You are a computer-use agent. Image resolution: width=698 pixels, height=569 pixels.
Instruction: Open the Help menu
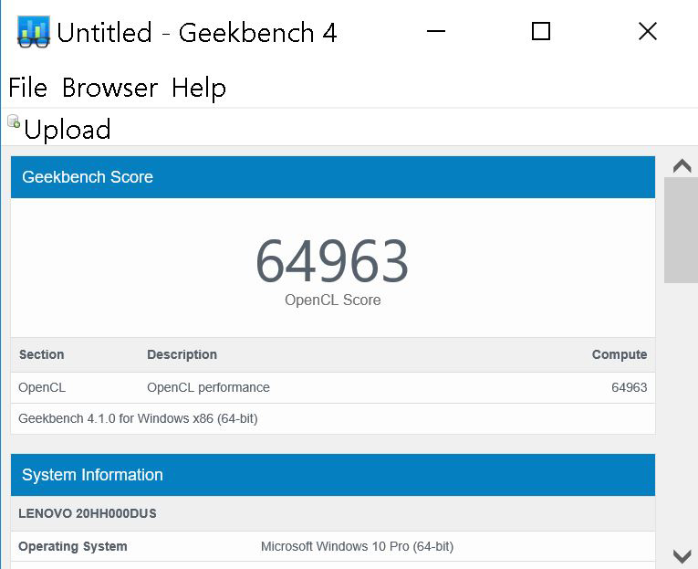tap(198, 88)
